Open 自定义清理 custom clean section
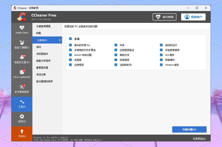 point(22,45)
